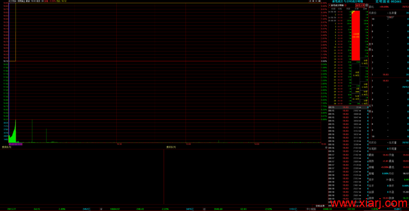The image size is (409, 211).
Task: Click the 中小板指 index in the status bar
Action: click(311, 209)
